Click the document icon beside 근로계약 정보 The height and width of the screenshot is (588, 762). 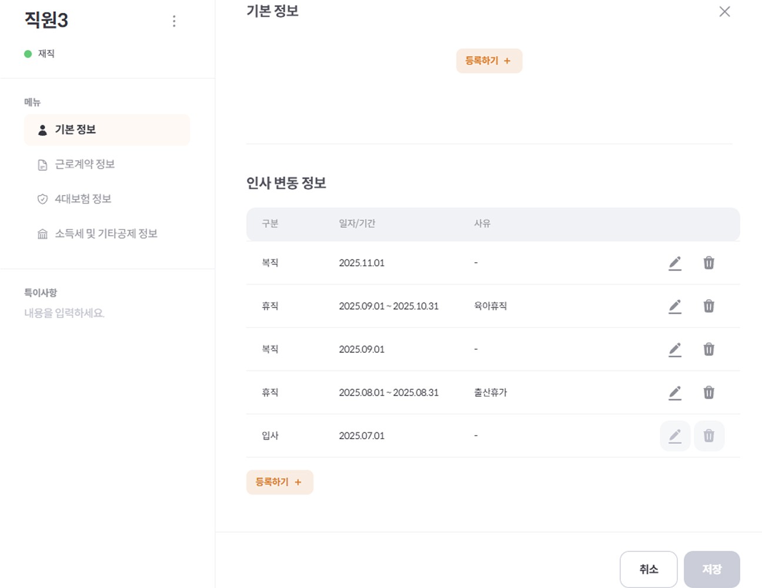click(42, 164)
